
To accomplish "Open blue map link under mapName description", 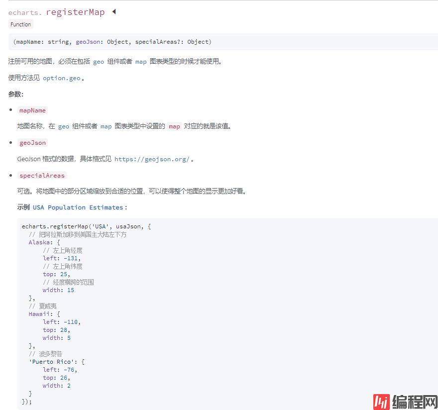I will pos(106,126).
